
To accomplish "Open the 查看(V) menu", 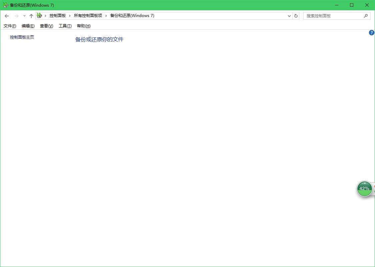I will point(46,26).
